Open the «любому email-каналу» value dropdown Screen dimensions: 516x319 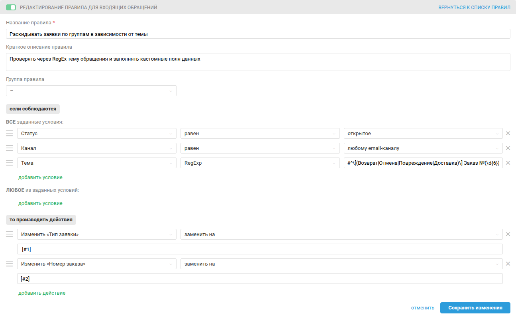[423, 148]
